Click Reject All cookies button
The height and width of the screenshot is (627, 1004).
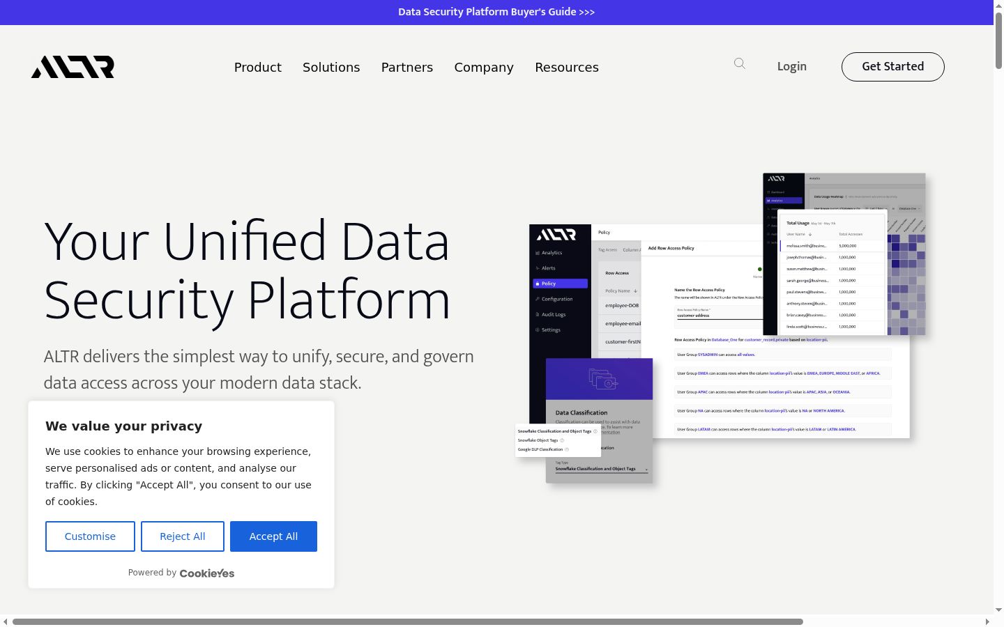183,536
